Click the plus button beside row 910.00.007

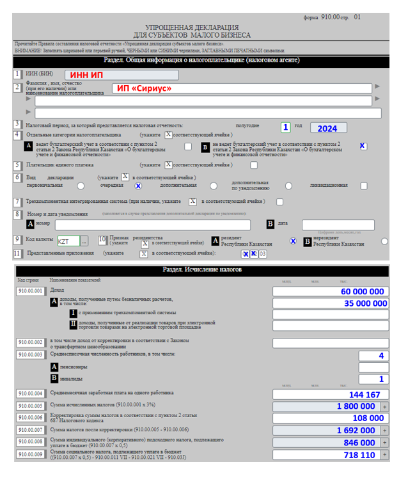pos(384,430)
